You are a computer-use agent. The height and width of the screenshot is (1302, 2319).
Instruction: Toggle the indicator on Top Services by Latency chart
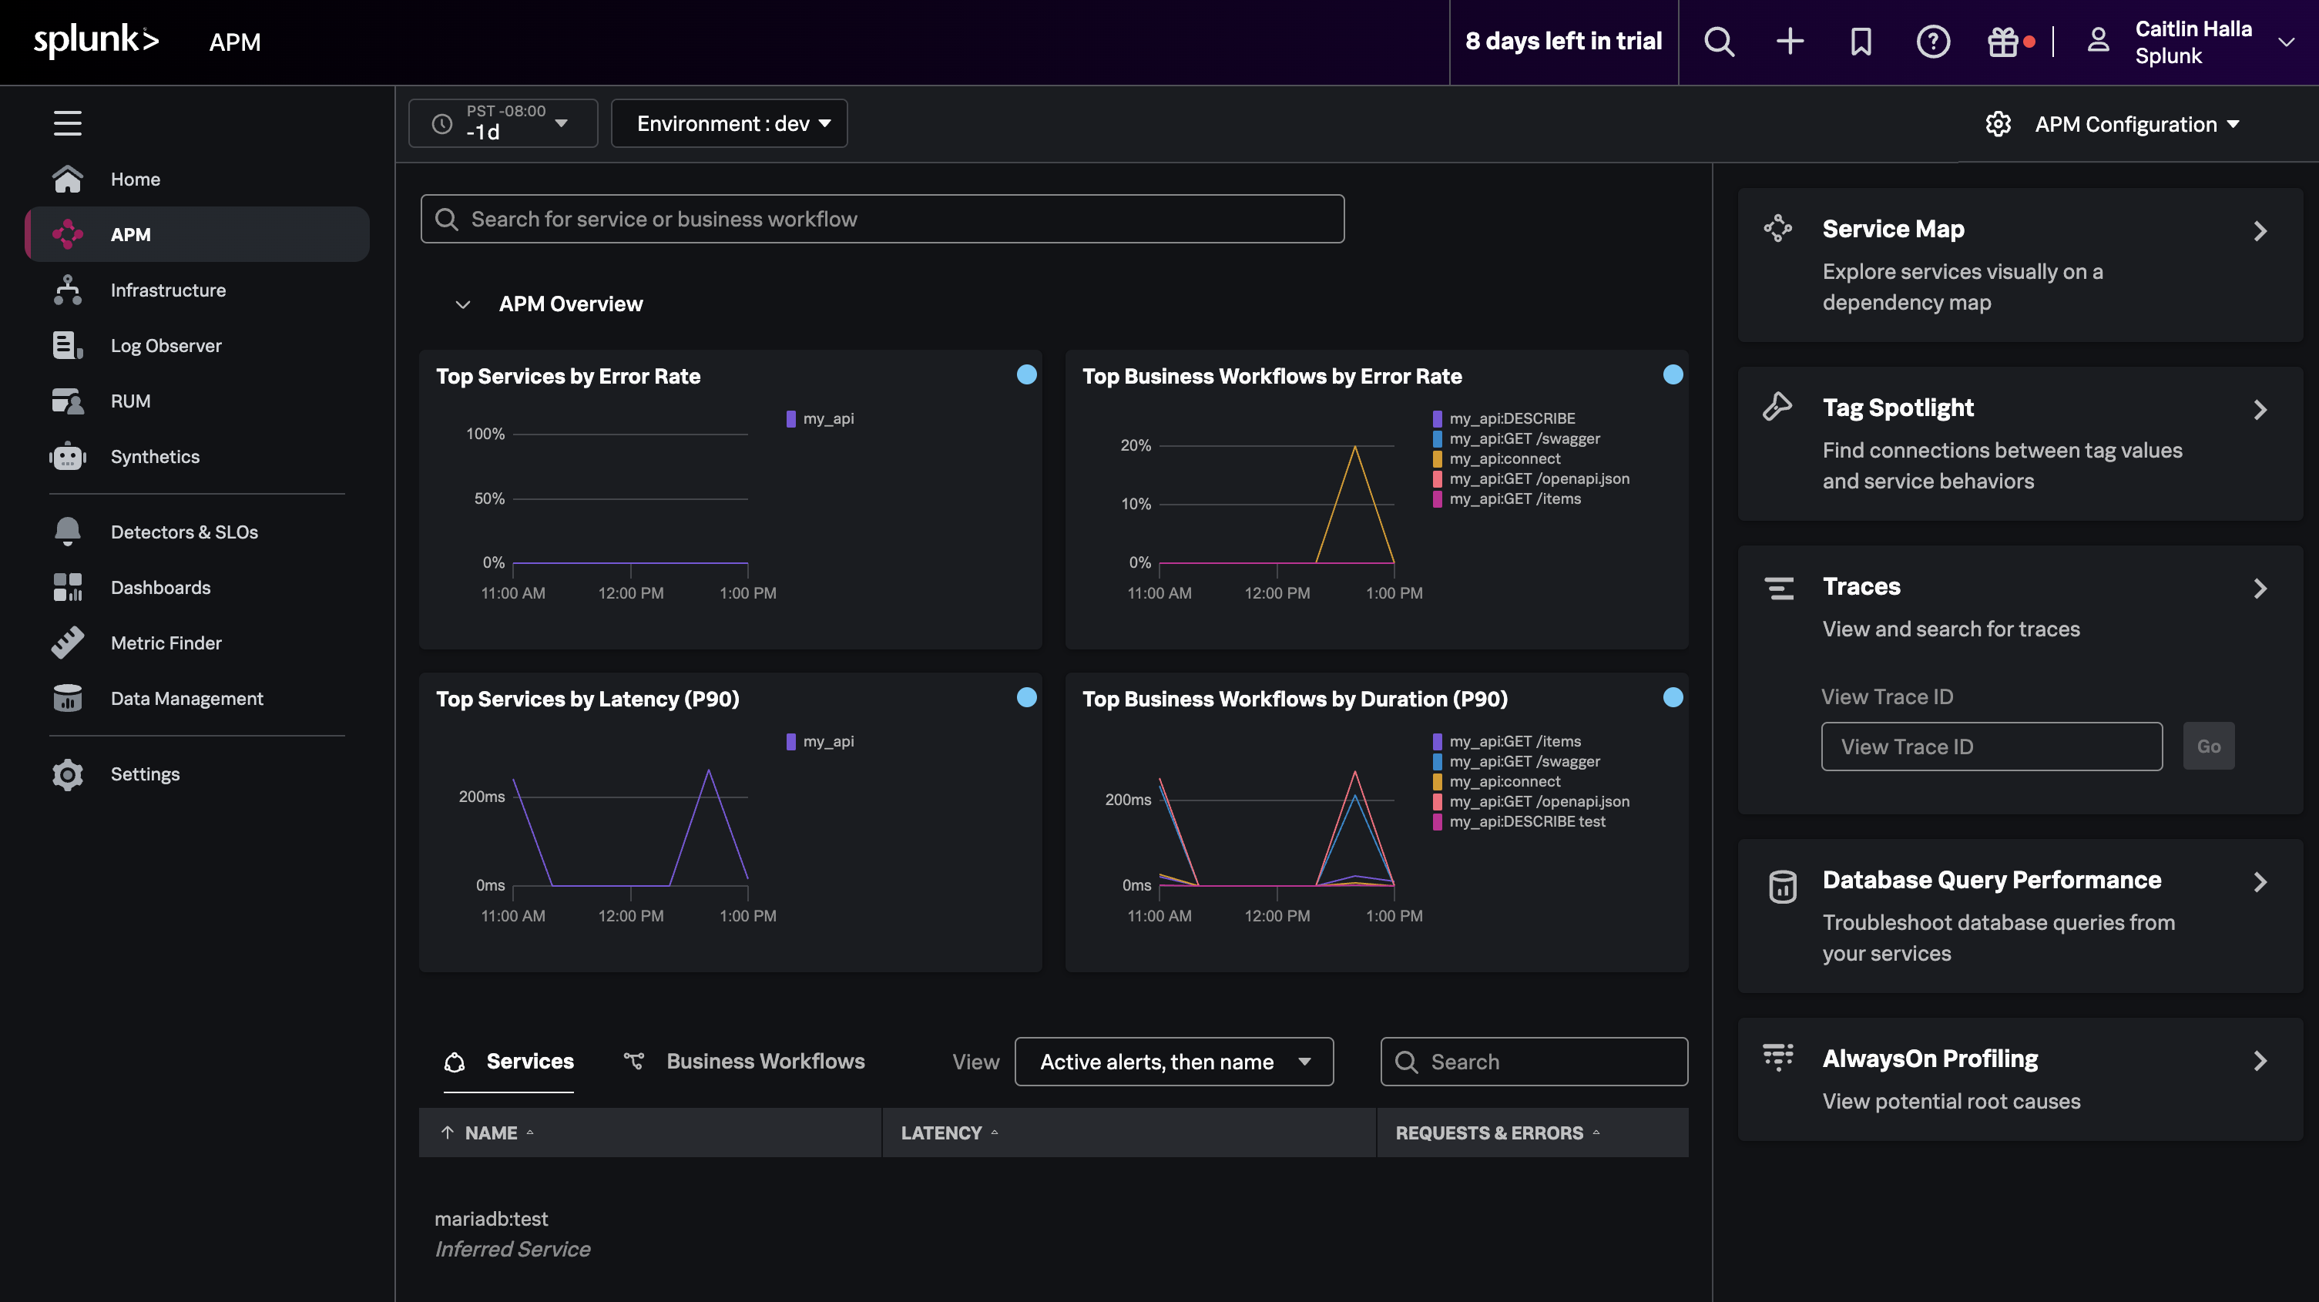1026,697
